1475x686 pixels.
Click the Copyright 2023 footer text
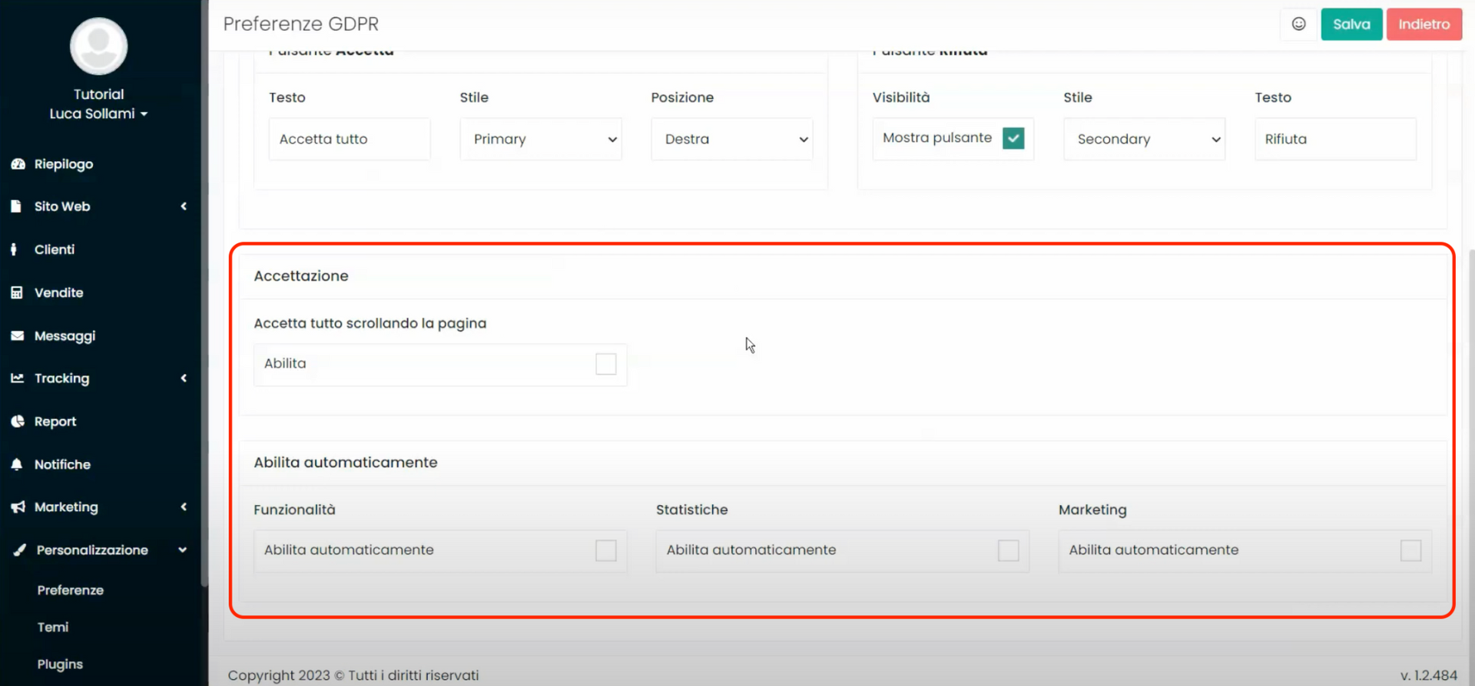tap(353, 675)
